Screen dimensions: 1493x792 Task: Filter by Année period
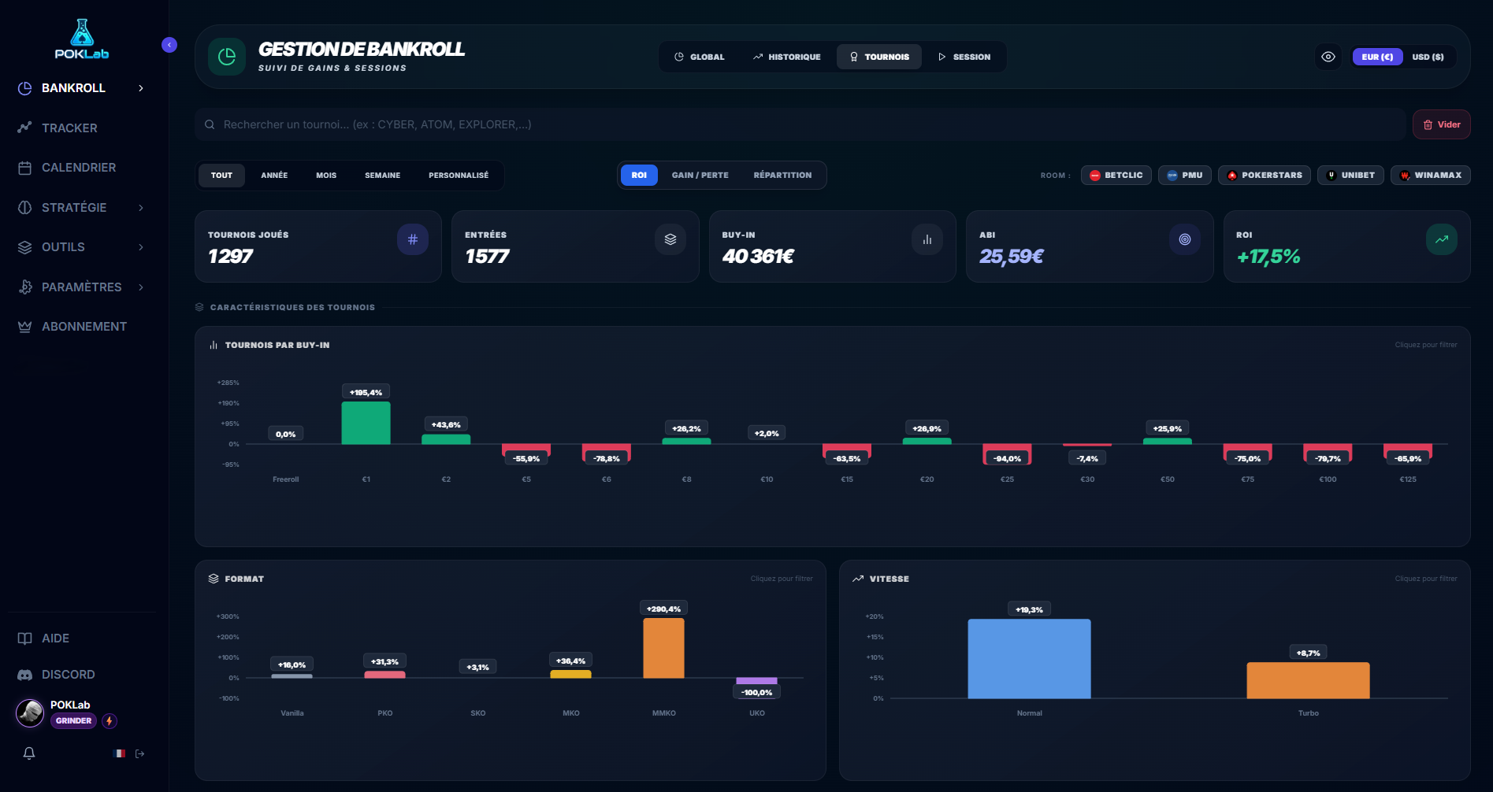click(274, 176)
